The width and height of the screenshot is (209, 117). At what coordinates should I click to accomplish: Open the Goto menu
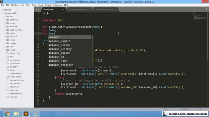point(34,5)
